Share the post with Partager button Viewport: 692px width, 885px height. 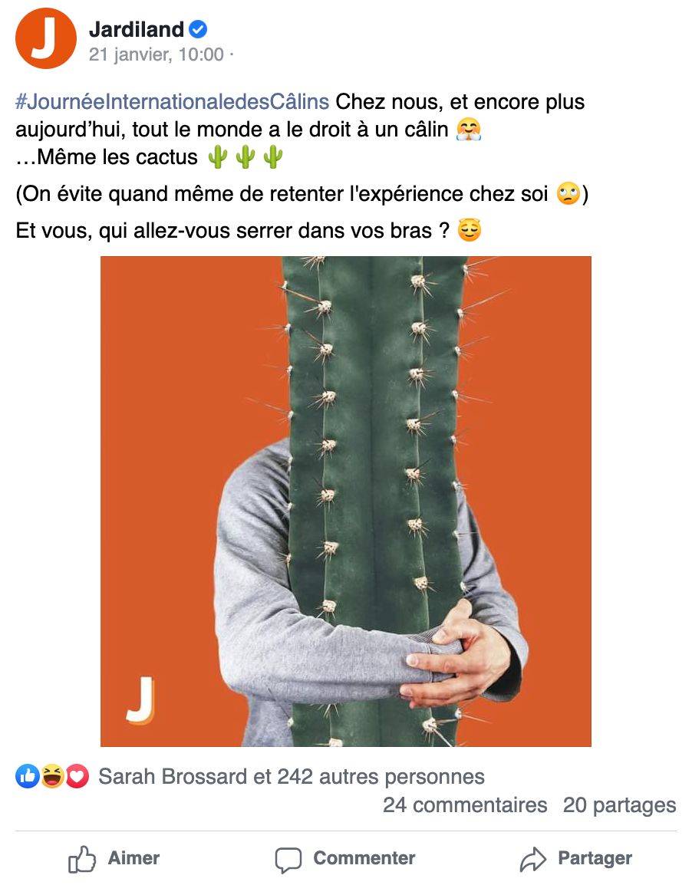(575, 859)
